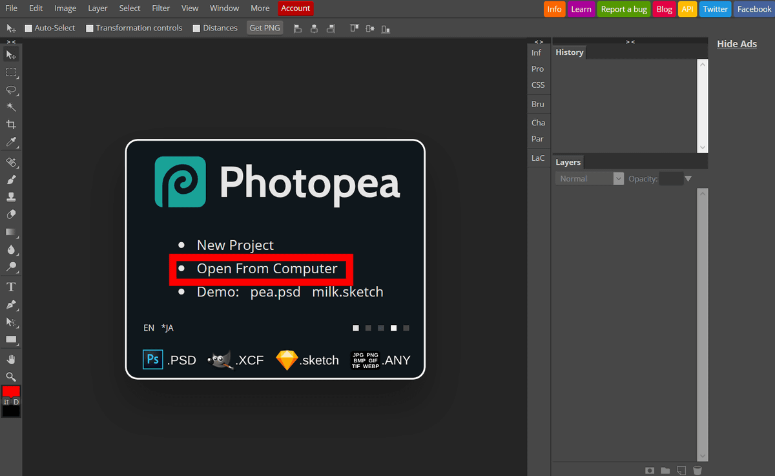Select the Gradient tool
Image resolution: width=775 pixels, height=476 pixels.
pos(11,232)
